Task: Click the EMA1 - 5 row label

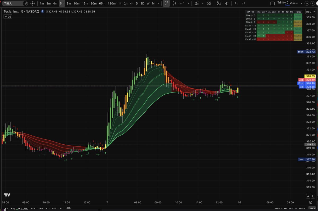Action: tap(251, 15)
